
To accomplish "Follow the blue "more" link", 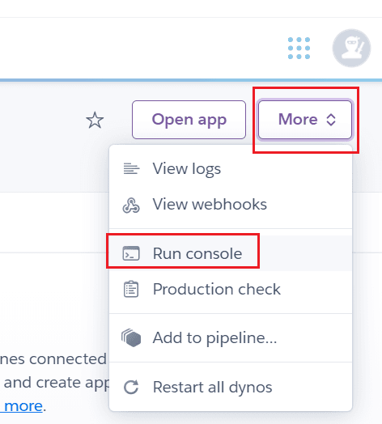I will pyautogui.click(x=22, y=406).
